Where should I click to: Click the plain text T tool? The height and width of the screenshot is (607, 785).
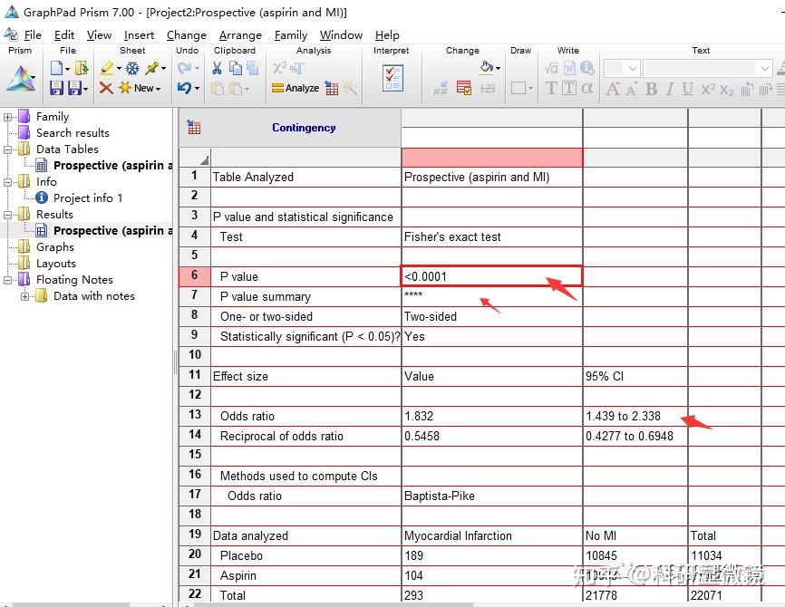551,88
